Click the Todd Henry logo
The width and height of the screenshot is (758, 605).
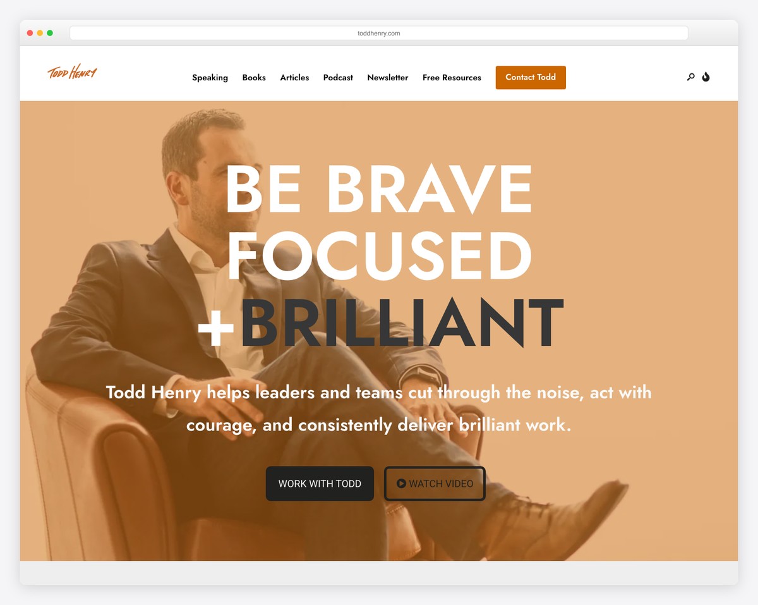point(72,71)
